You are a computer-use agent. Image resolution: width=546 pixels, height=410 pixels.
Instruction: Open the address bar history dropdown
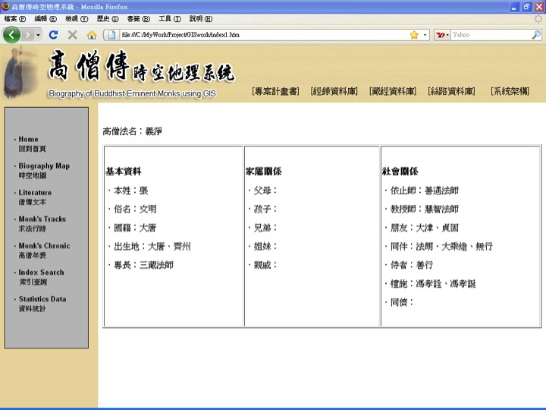coord(425,35)
